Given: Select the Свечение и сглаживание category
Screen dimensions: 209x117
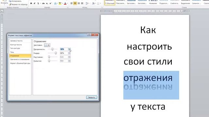Looking at the screenshot, I should coord(20,59).
